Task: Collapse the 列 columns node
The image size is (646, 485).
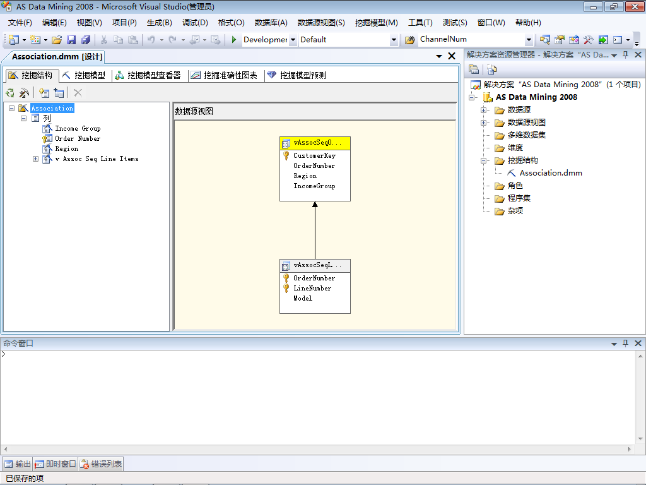Action: point(23,118)
